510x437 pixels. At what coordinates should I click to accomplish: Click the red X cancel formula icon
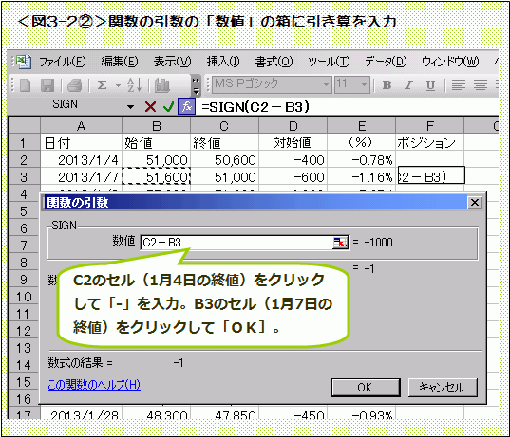point(150,106)
